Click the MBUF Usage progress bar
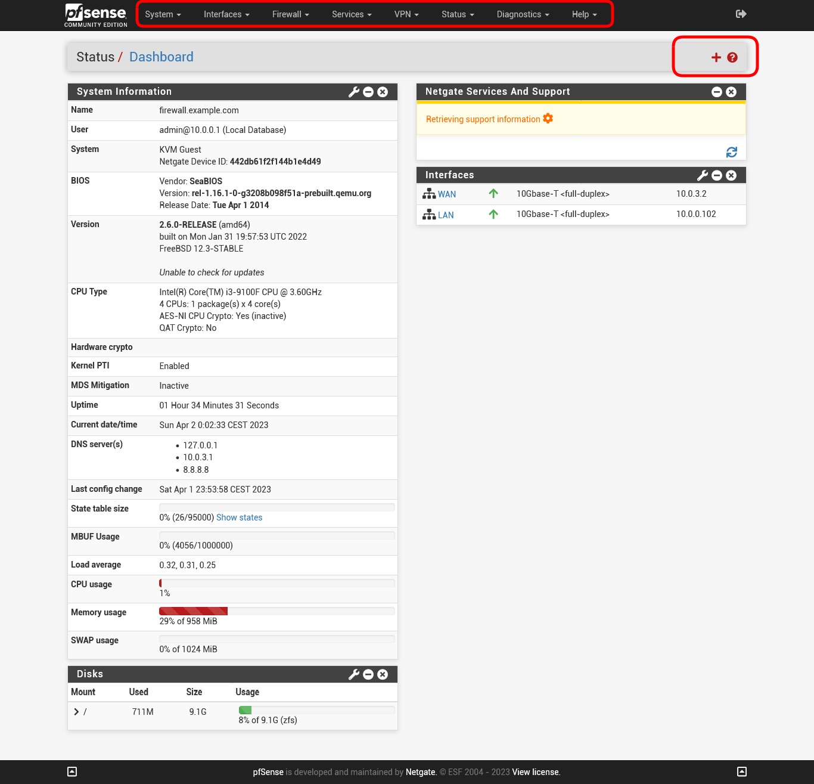 tap(276, 535)
